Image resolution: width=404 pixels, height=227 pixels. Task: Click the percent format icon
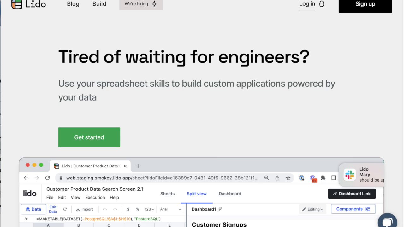pyautogui.click(x=138, y=209)
